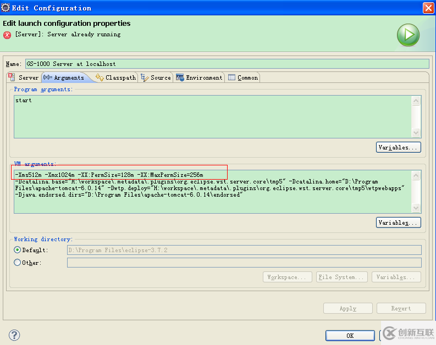Click the Other directory path field
436x345 pixels.
pyautogui.click(x=244, y=263)
